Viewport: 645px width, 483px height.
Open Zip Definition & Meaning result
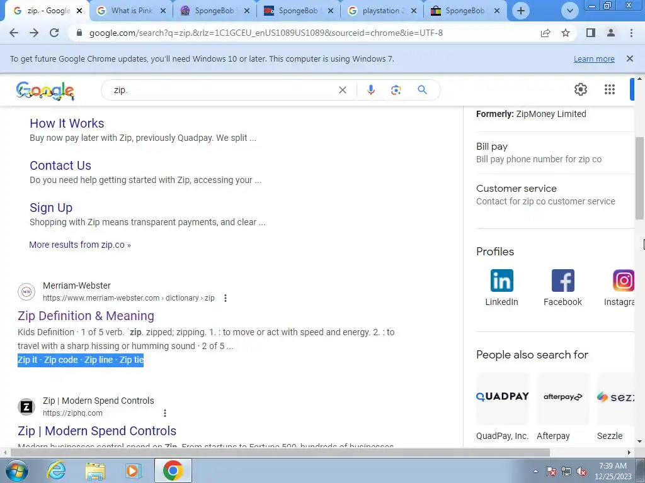tap(86, 316)
